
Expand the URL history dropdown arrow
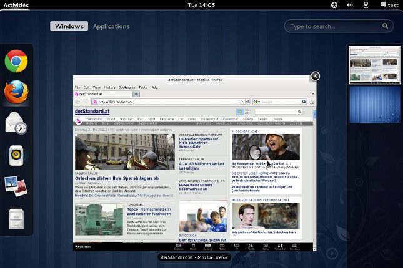coord(243,102)
